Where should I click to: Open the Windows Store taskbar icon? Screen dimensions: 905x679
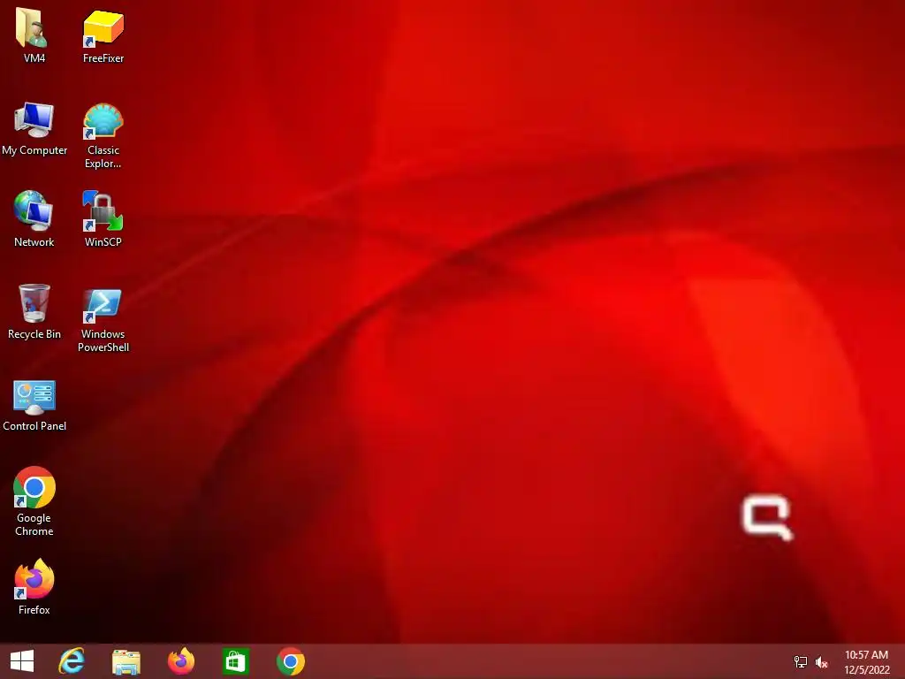click(x=235, y=661)
